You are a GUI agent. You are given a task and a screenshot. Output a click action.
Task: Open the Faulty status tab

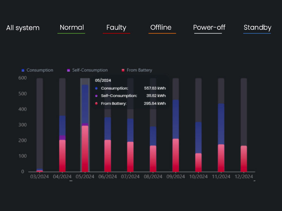coord(116,28)
